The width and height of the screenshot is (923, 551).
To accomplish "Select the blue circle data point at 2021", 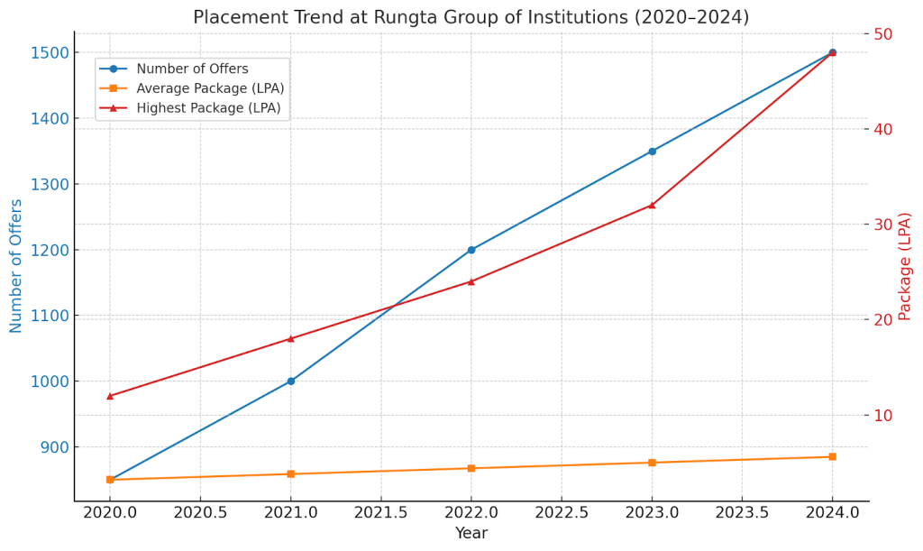I will [x=290, y=381].
